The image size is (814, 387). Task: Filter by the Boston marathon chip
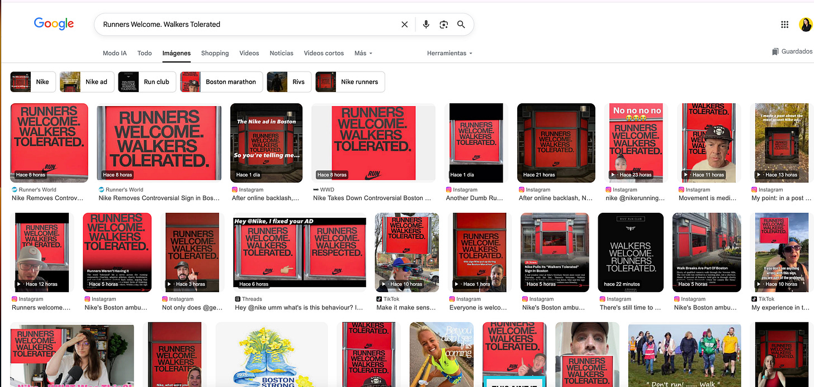221,82
